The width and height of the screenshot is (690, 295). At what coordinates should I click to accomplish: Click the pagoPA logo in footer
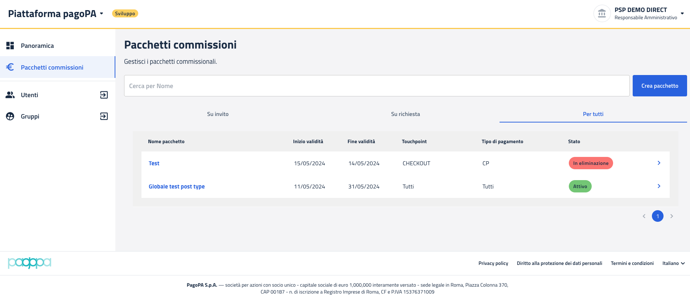29,263
